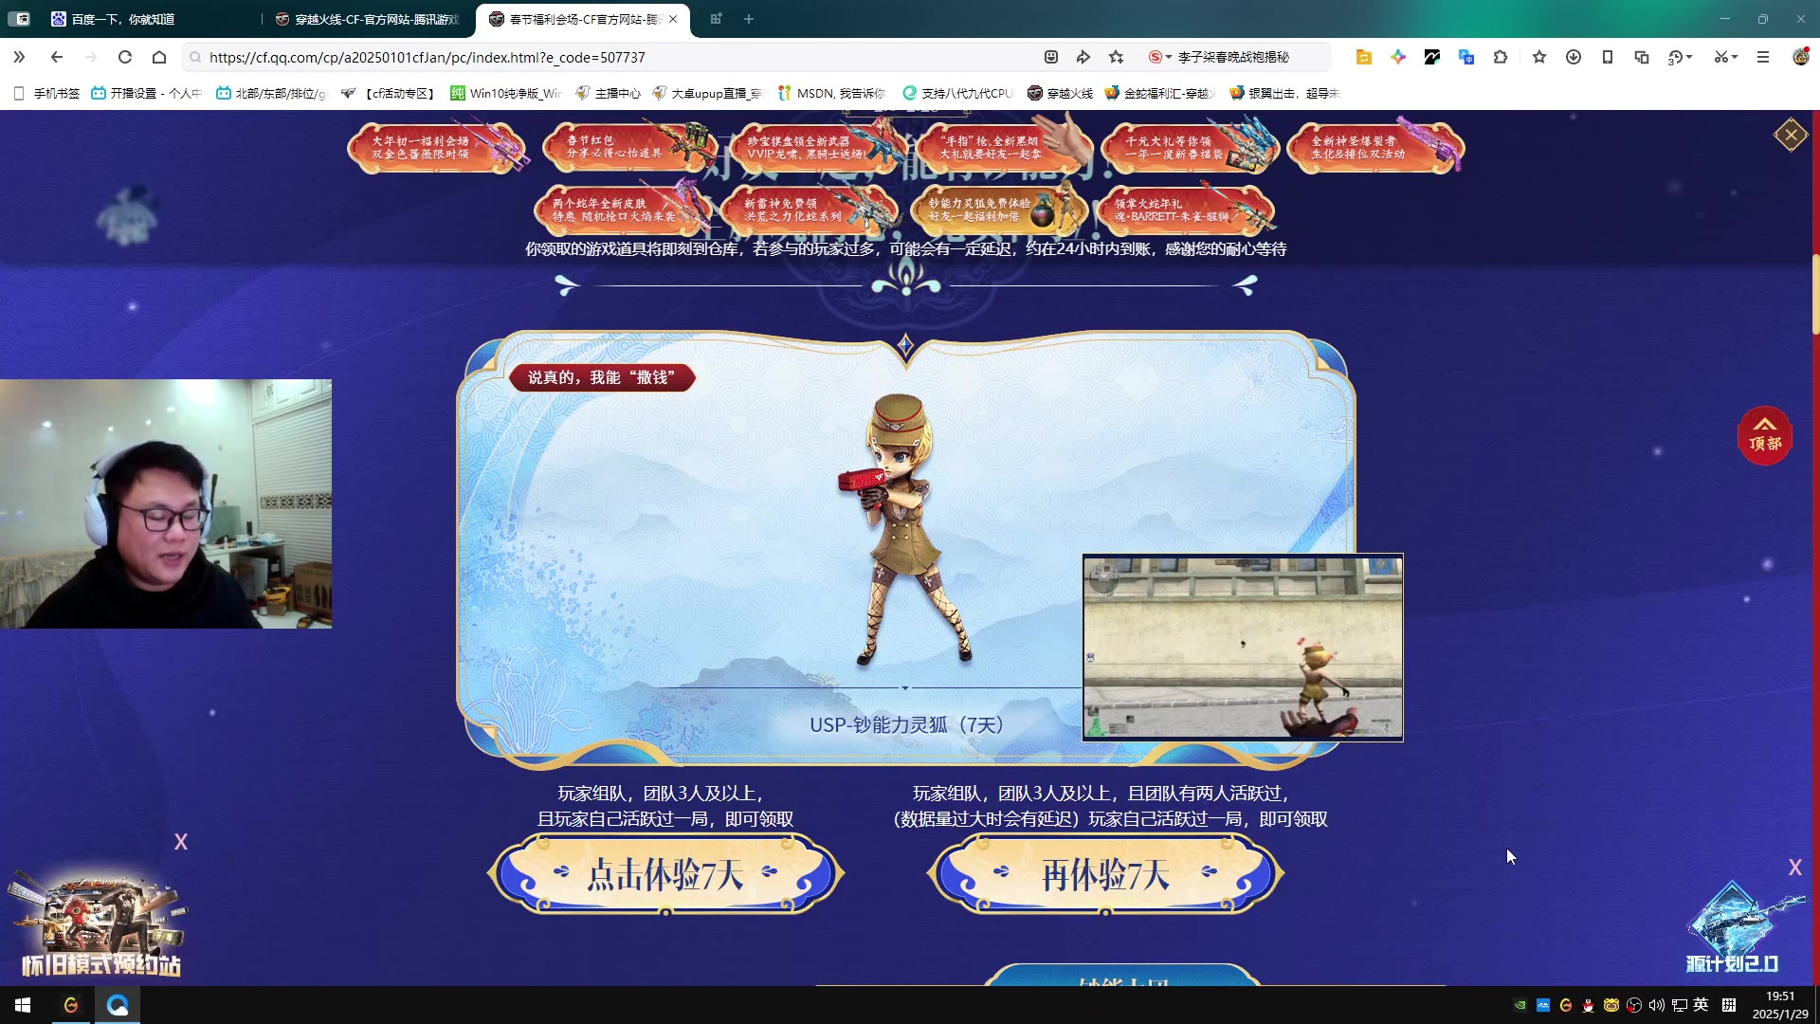1820x1024 pixels.
Task: Open the MSDN, 我告诉你 bookmark
Action: coord(831,93)
